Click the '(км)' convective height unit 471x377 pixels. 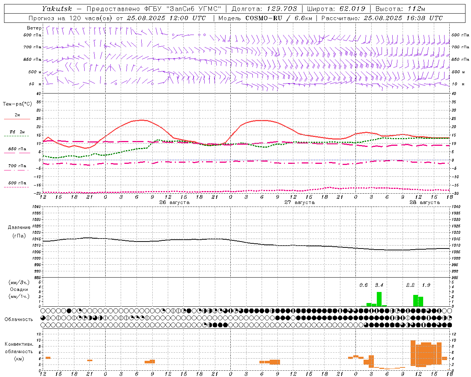click(19, 359)
